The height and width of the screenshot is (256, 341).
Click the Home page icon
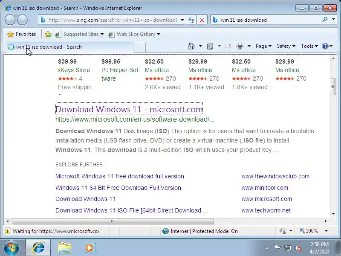point(191,46)
